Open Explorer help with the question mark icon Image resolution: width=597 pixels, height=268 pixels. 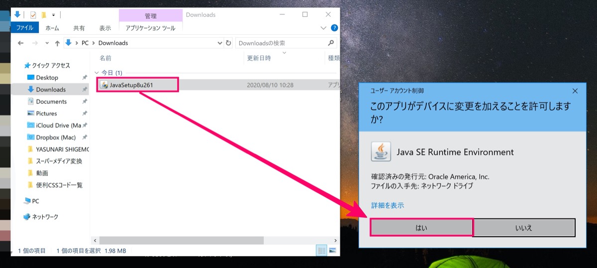point(334,28)
